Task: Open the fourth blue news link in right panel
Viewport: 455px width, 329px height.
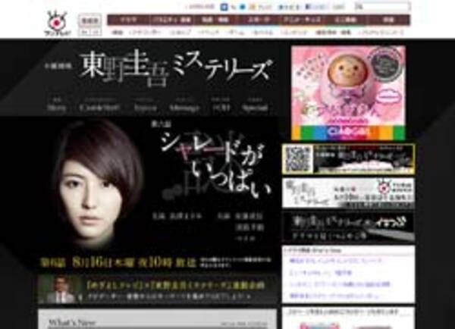Action: tap(334, 296)
